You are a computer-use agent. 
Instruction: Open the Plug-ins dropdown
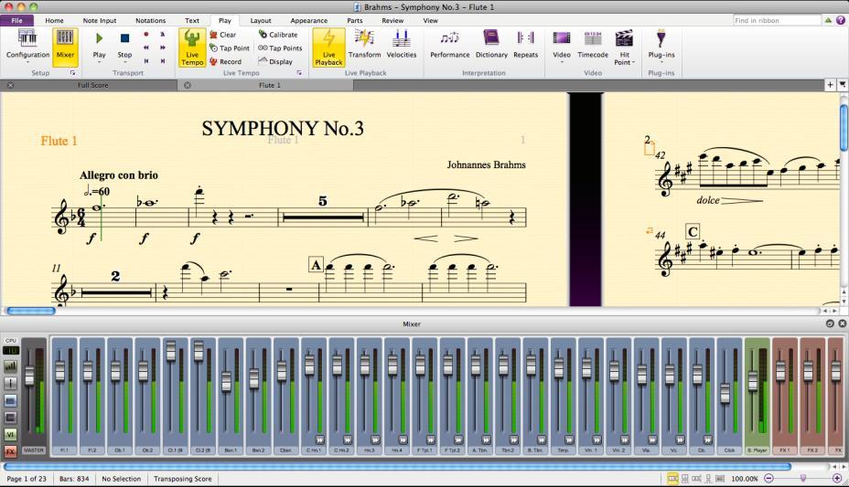(x=661, y=47)
